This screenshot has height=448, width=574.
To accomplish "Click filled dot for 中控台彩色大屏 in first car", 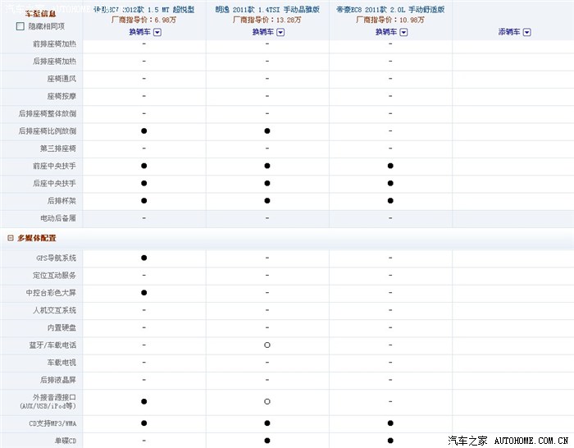I will [x=143, y=293].
